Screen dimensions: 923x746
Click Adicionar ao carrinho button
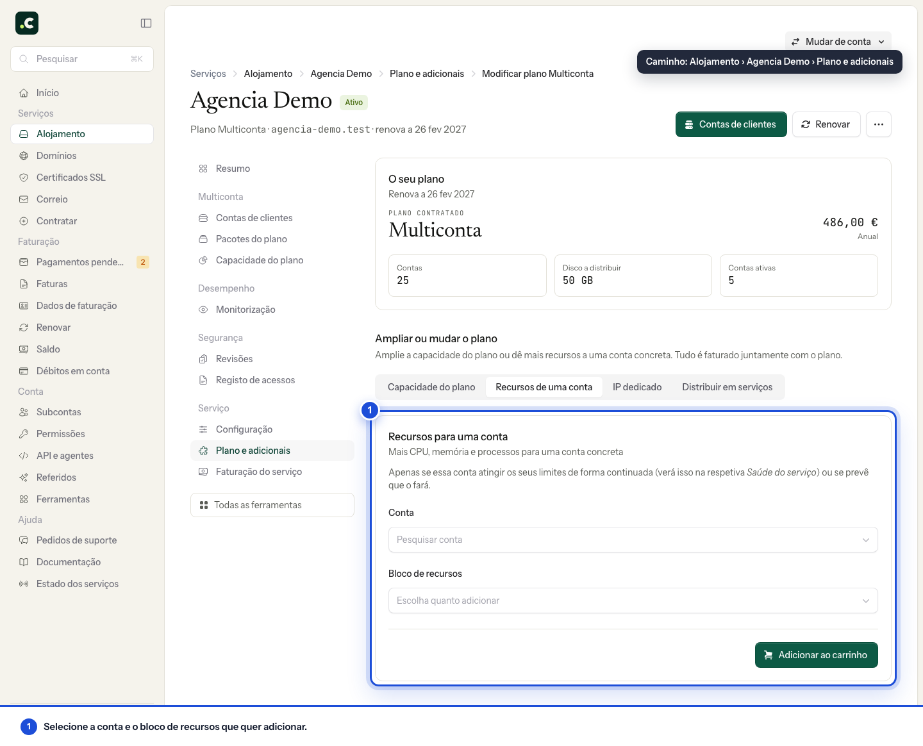pos(817,655)
